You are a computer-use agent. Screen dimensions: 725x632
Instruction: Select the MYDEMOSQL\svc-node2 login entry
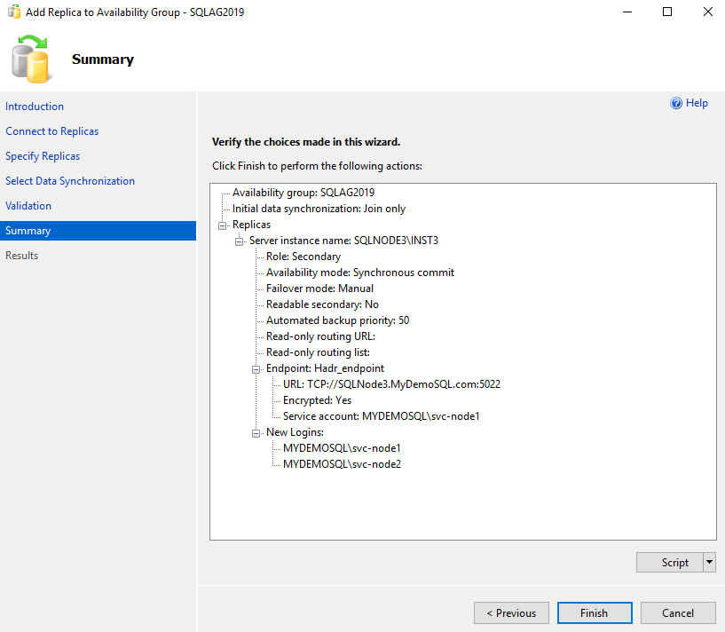tap(342, 464)
